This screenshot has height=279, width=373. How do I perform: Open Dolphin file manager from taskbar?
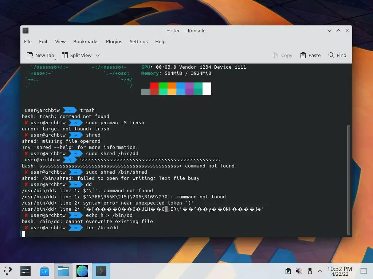63,271
